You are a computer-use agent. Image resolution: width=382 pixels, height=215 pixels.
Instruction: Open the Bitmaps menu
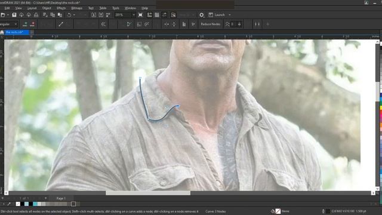(x=77, y=8)
